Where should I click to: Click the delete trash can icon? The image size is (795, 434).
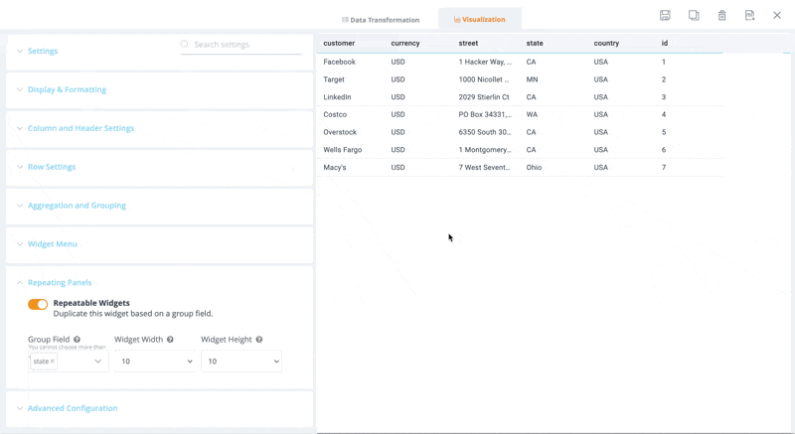click(721, 15)
